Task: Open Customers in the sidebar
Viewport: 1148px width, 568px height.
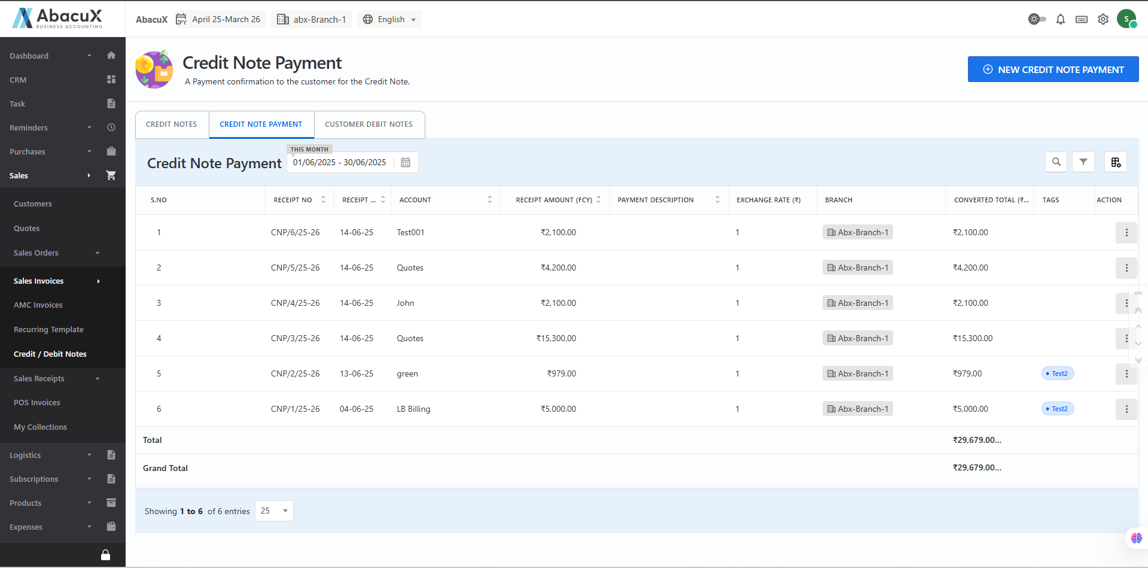Action: click(33, 204)
